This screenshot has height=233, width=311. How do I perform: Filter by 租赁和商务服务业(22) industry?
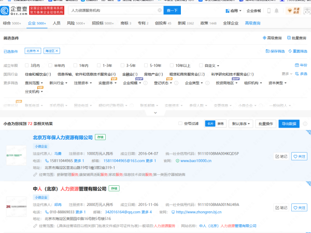[187, 74]
